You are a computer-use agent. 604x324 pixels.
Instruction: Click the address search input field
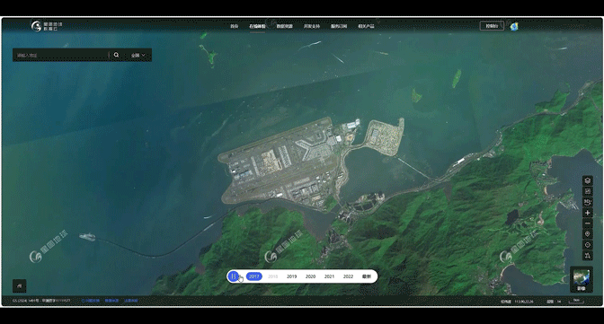click(x=61, y=55)
